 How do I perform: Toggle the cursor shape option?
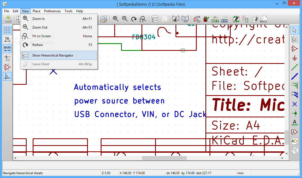click(x=7, y=58)
